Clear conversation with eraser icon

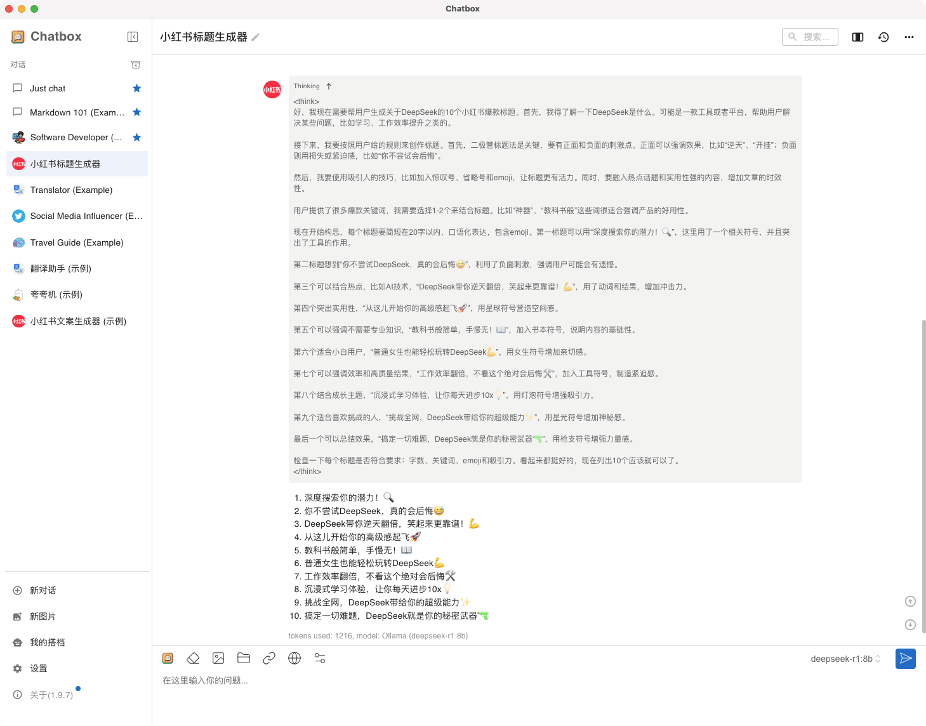pyautogui.click(x=193, y=658)
